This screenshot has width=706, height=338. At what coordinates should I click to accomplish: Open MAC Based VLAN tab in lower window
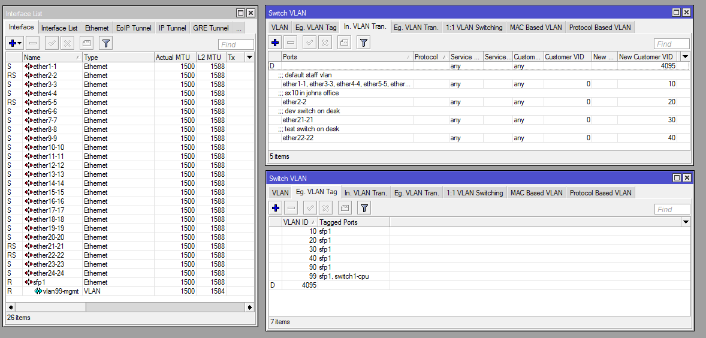pyautogui.click(x=536, y=192)
